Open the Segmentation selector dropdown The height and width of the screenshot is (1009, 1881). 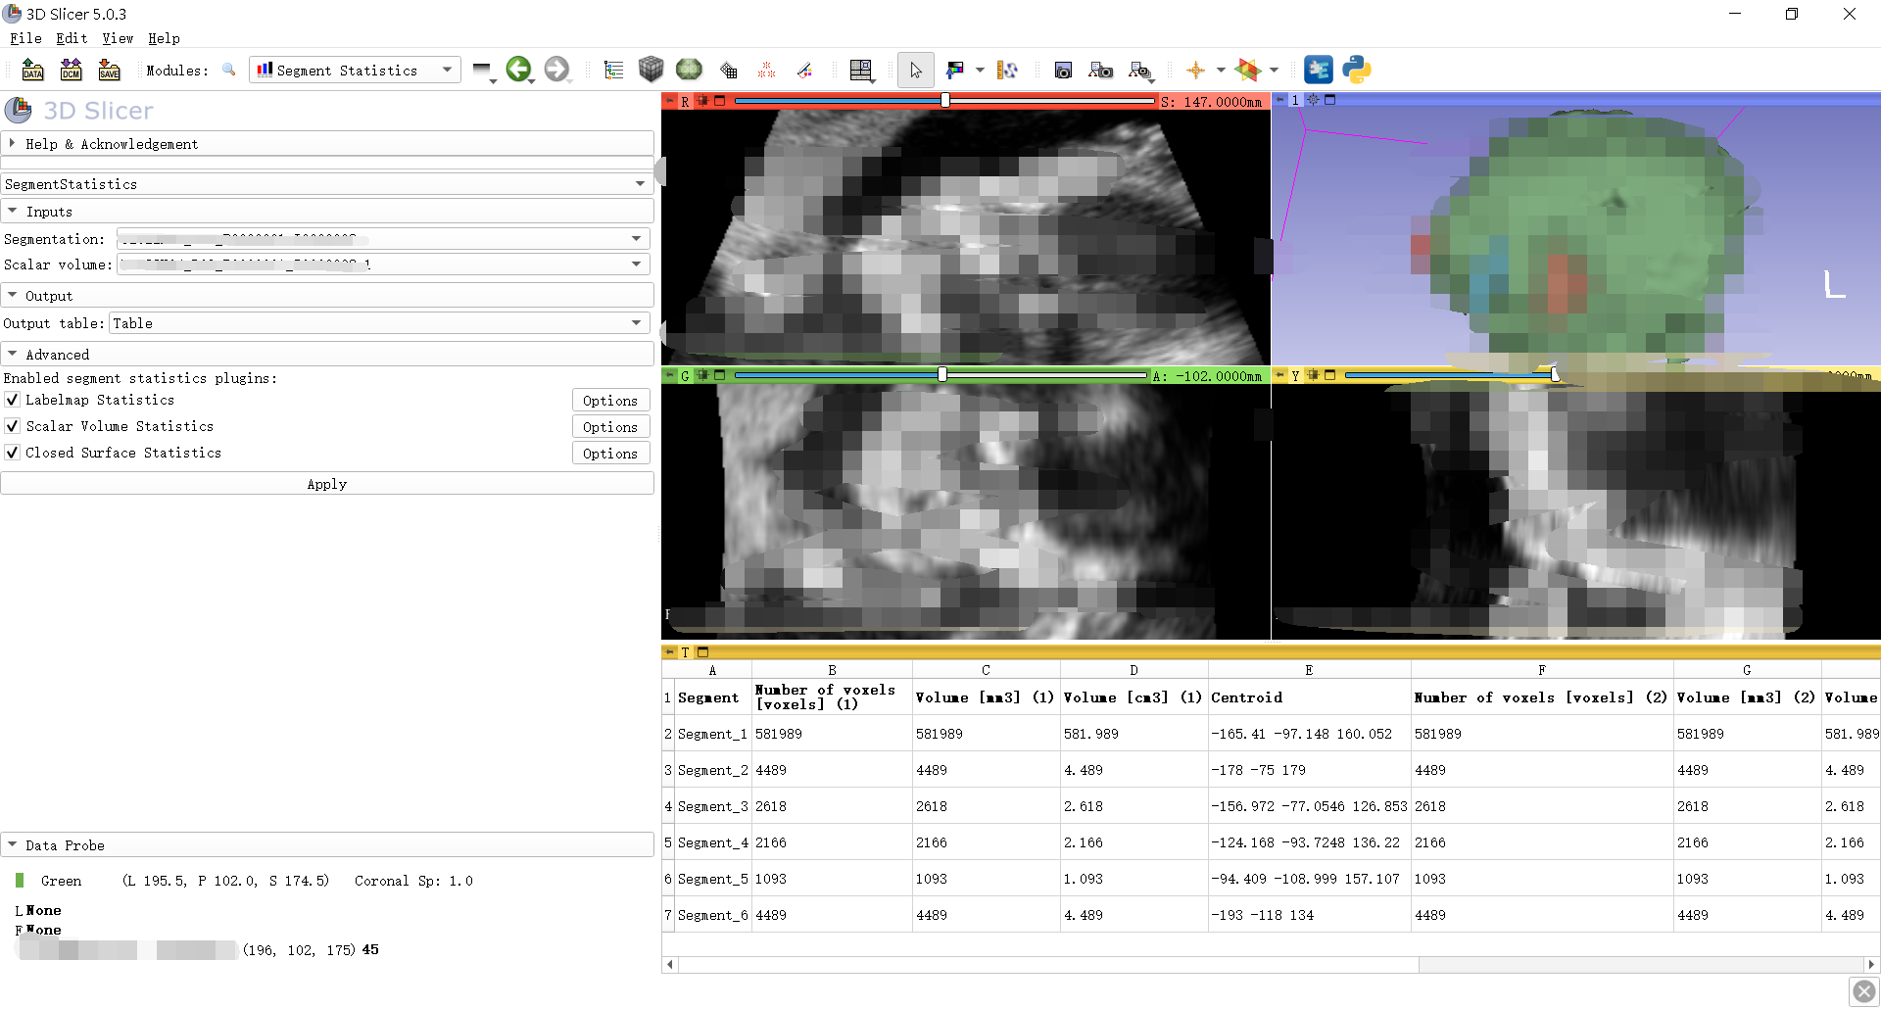(x=383, y=238)
